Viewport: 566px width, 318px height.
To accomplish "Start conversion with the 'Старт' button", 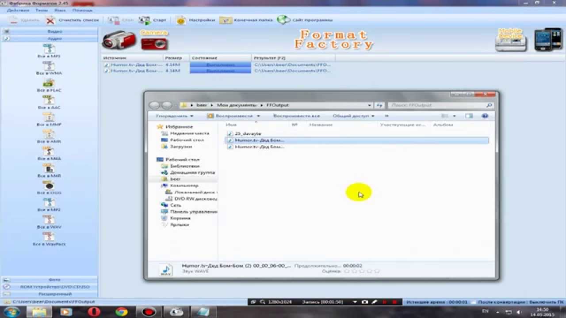I will (x=153, y=20).
